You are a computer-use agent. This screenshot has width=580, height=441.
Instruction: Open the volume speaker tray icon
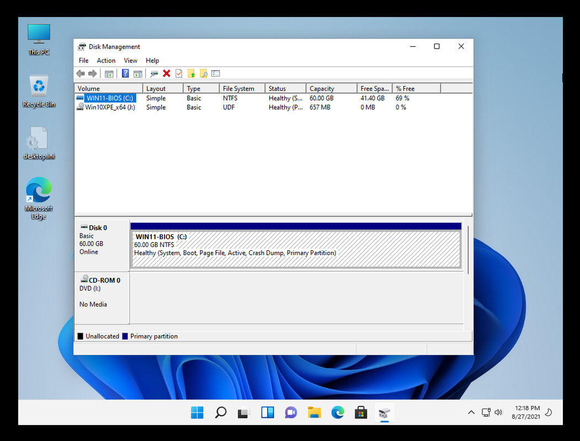point(498,412)
